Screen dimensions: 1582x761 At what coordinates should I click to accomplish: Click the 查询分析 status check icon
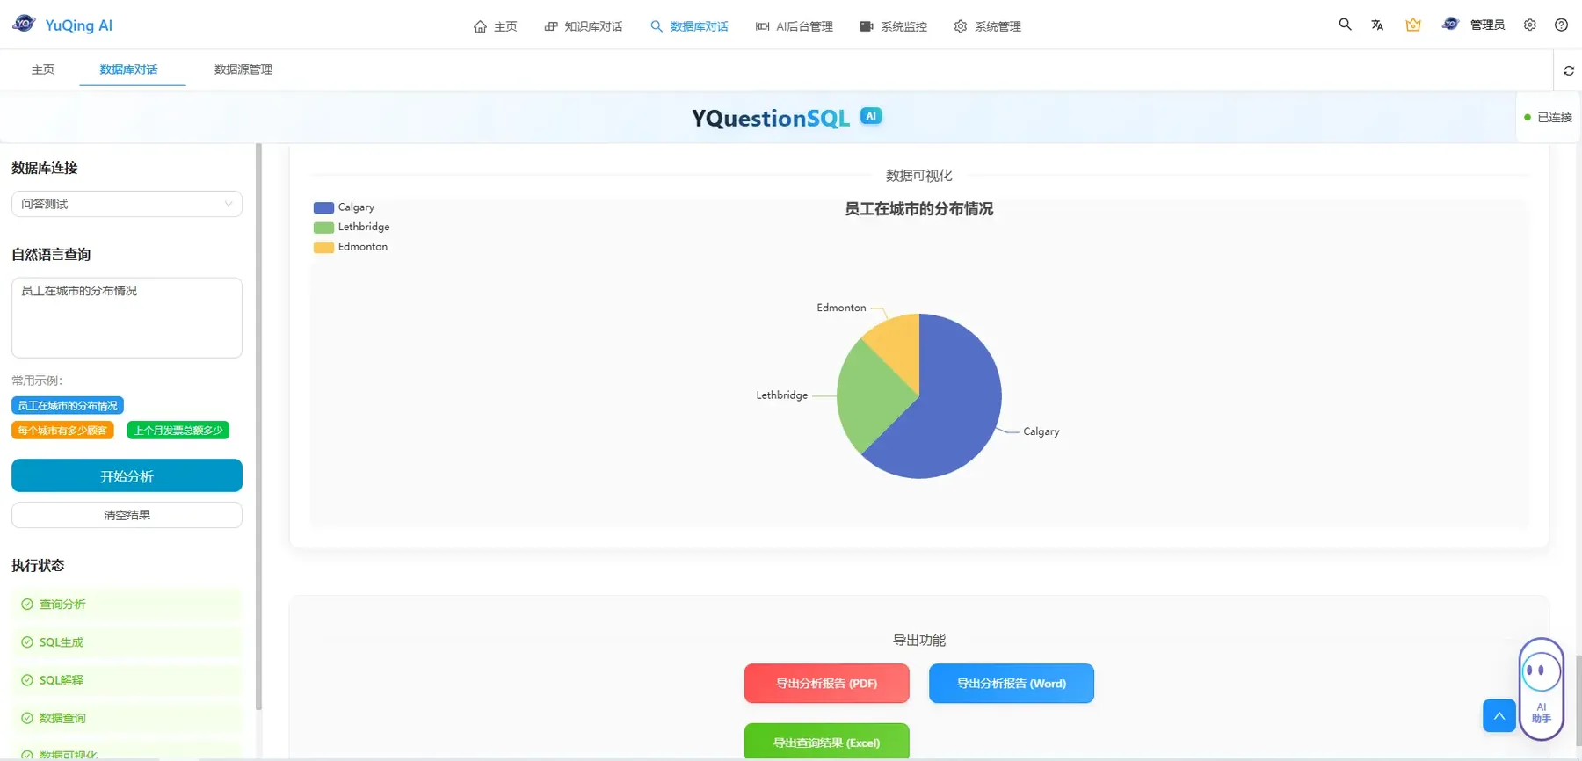[x=27, y=605]
